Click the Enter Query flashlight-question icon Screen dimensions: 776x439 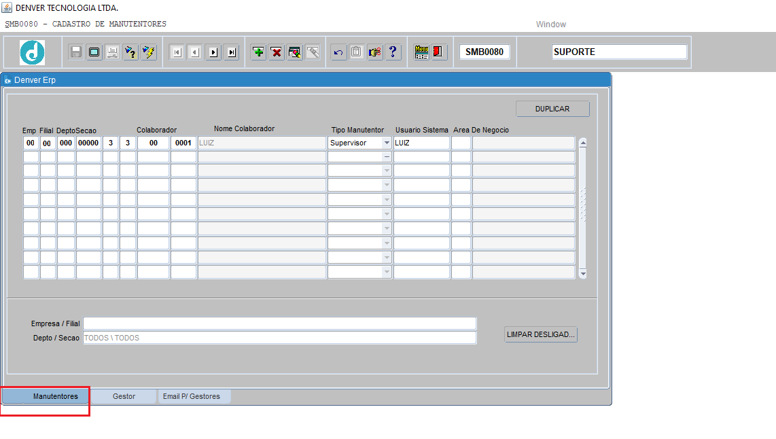pos(130,52)
